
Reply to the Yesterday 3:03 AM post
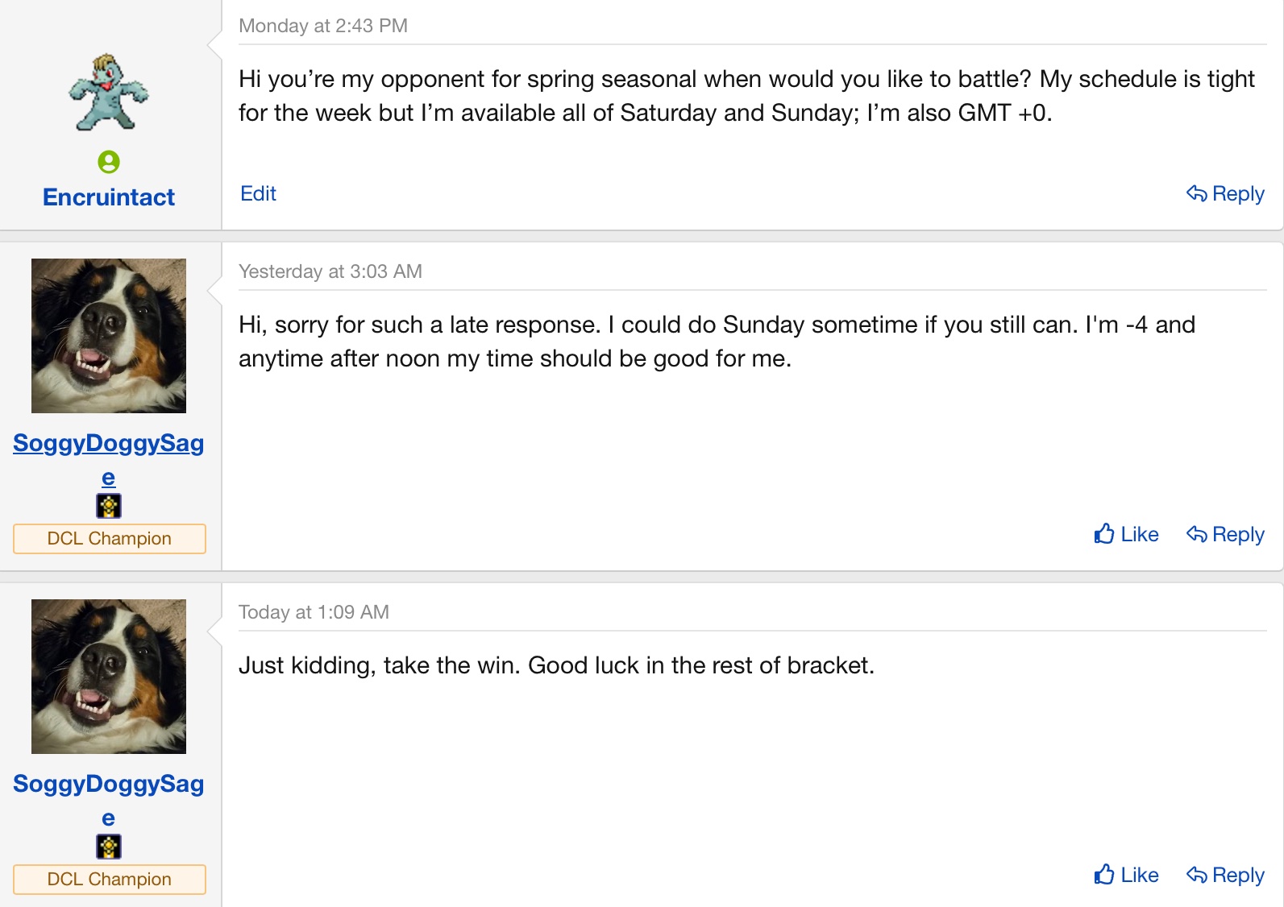pos(1225,534)
